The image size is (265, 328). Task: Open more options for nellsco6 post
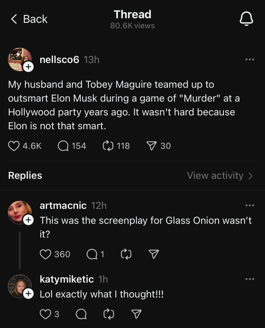tap(249, 59)
